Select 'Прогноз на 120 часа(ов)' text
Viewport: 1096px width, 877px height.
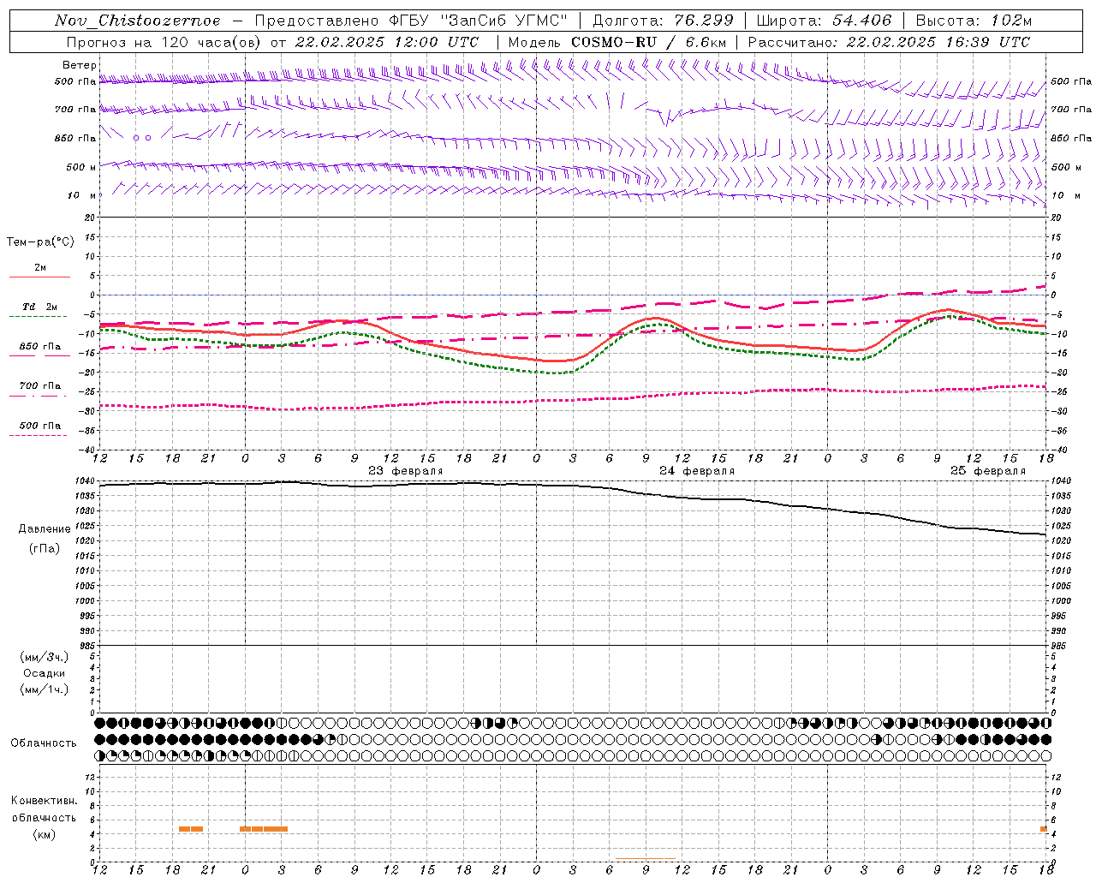point(164,42)
